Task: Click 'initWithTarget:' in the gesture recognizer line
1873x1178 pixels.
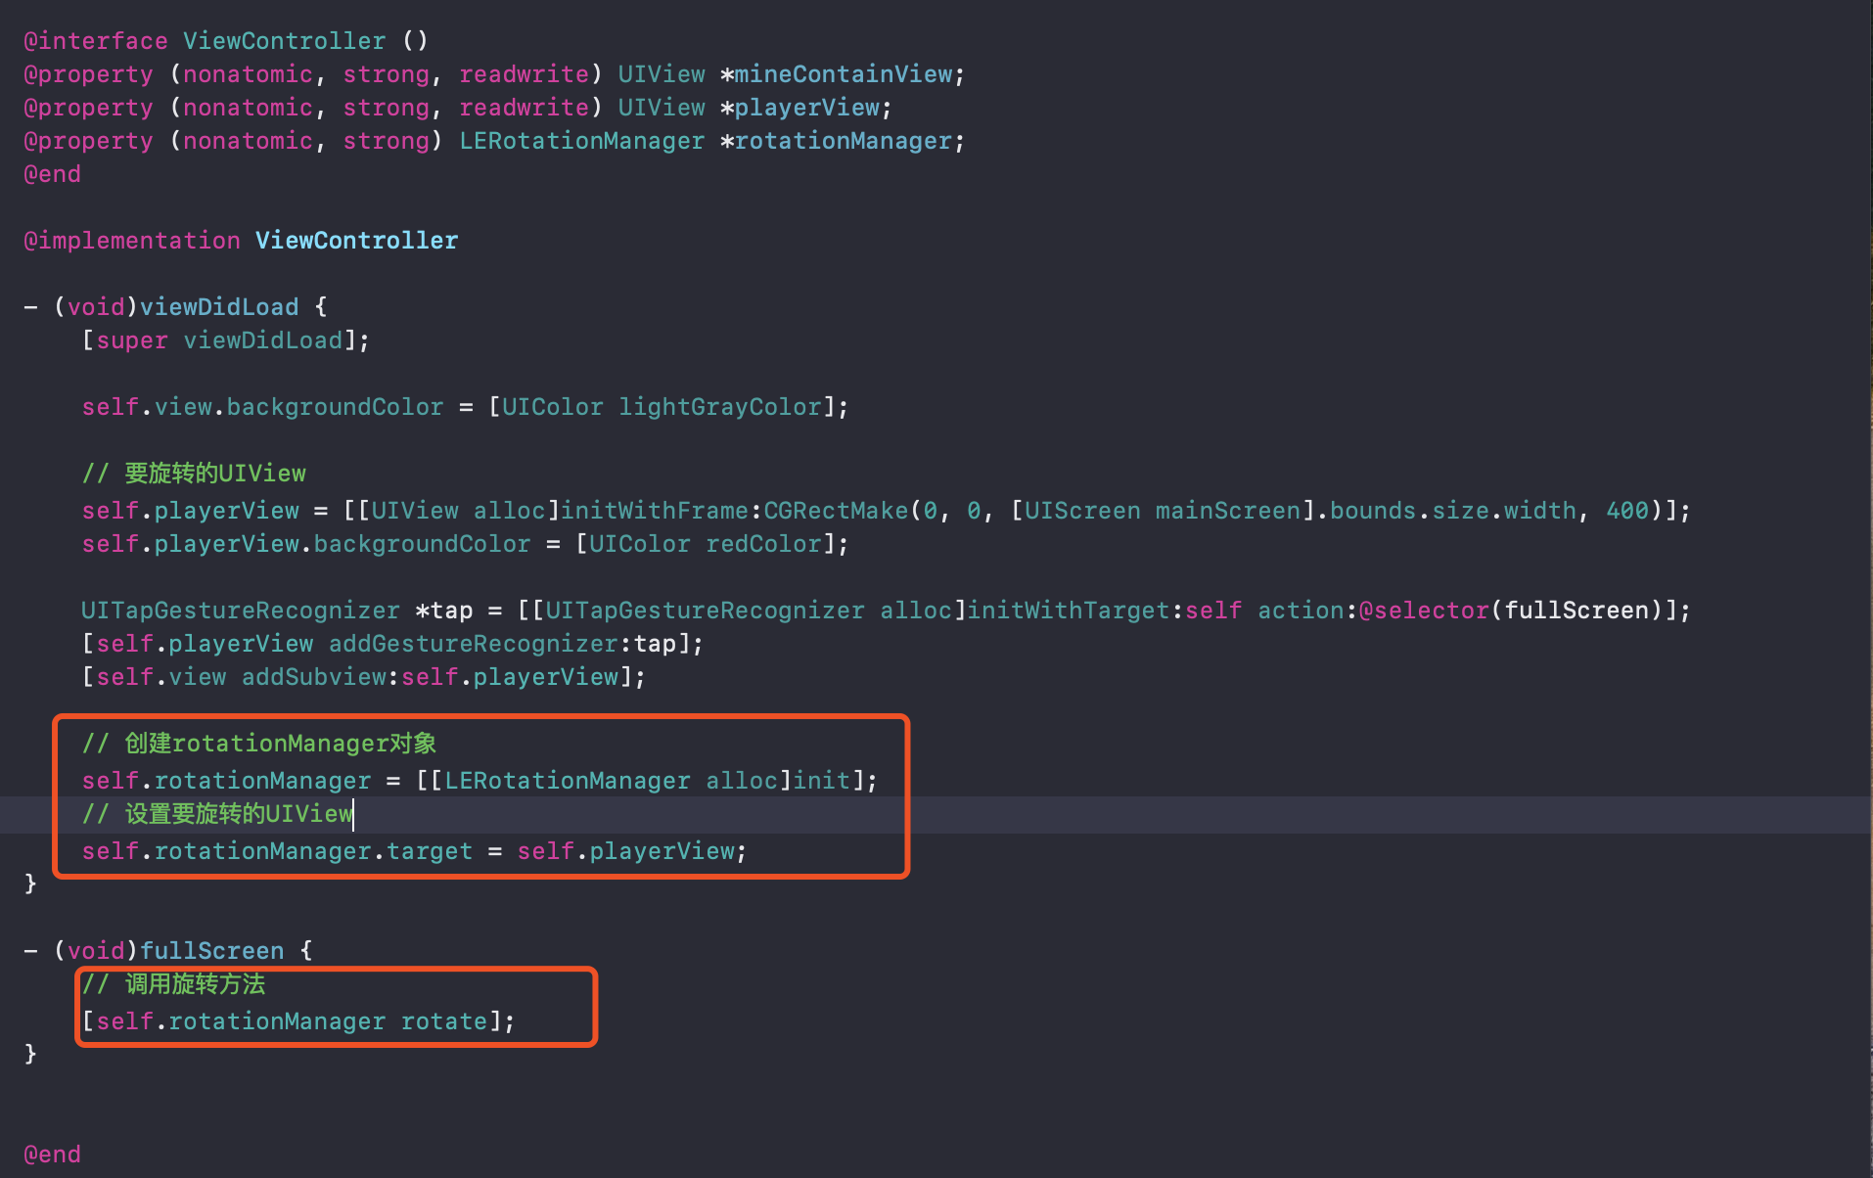Action: (1075, 611)
